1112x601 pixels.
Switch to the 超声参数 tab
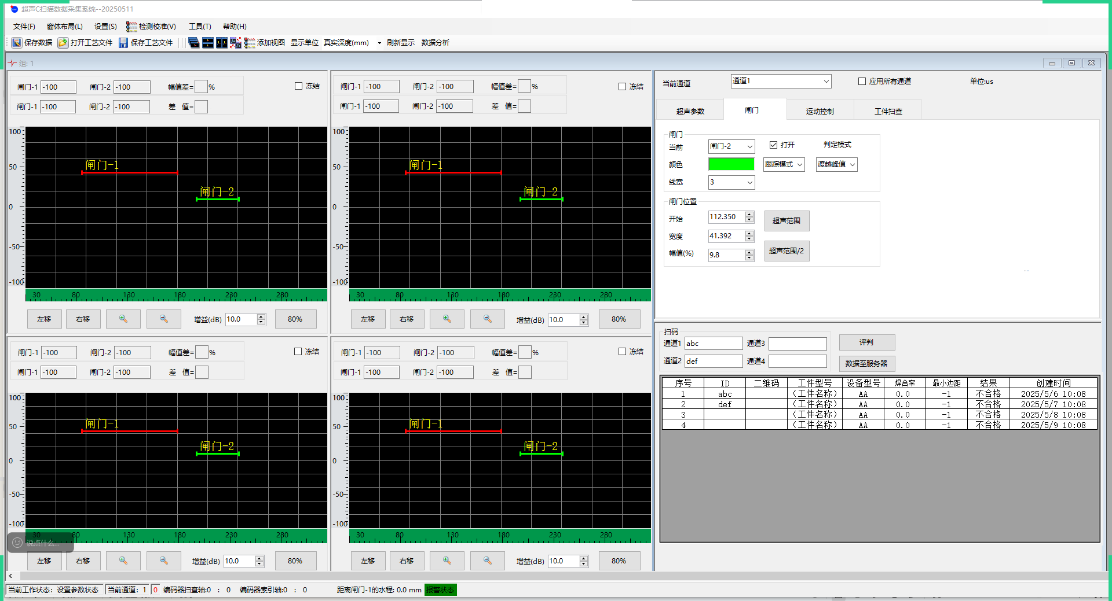click(690, 111)
